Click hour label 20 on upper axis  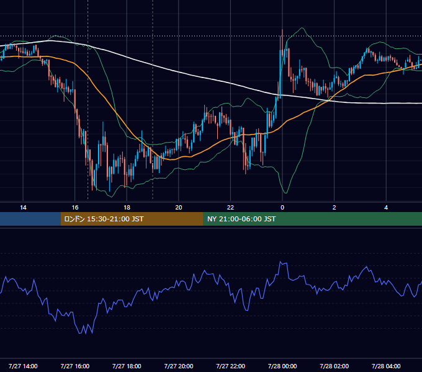tap(179, 208)
